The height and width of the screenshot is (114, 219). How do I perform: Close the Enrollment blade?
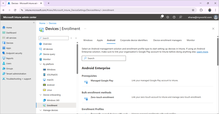point(213,29)
